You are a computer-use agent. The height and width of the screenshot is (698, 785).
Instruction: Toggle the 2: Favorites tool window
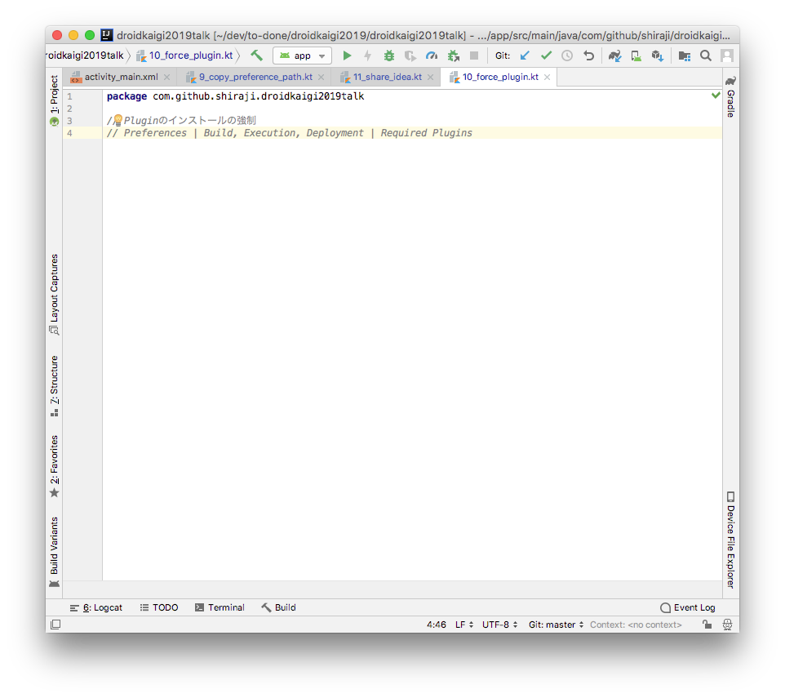[x=54, y=466]
